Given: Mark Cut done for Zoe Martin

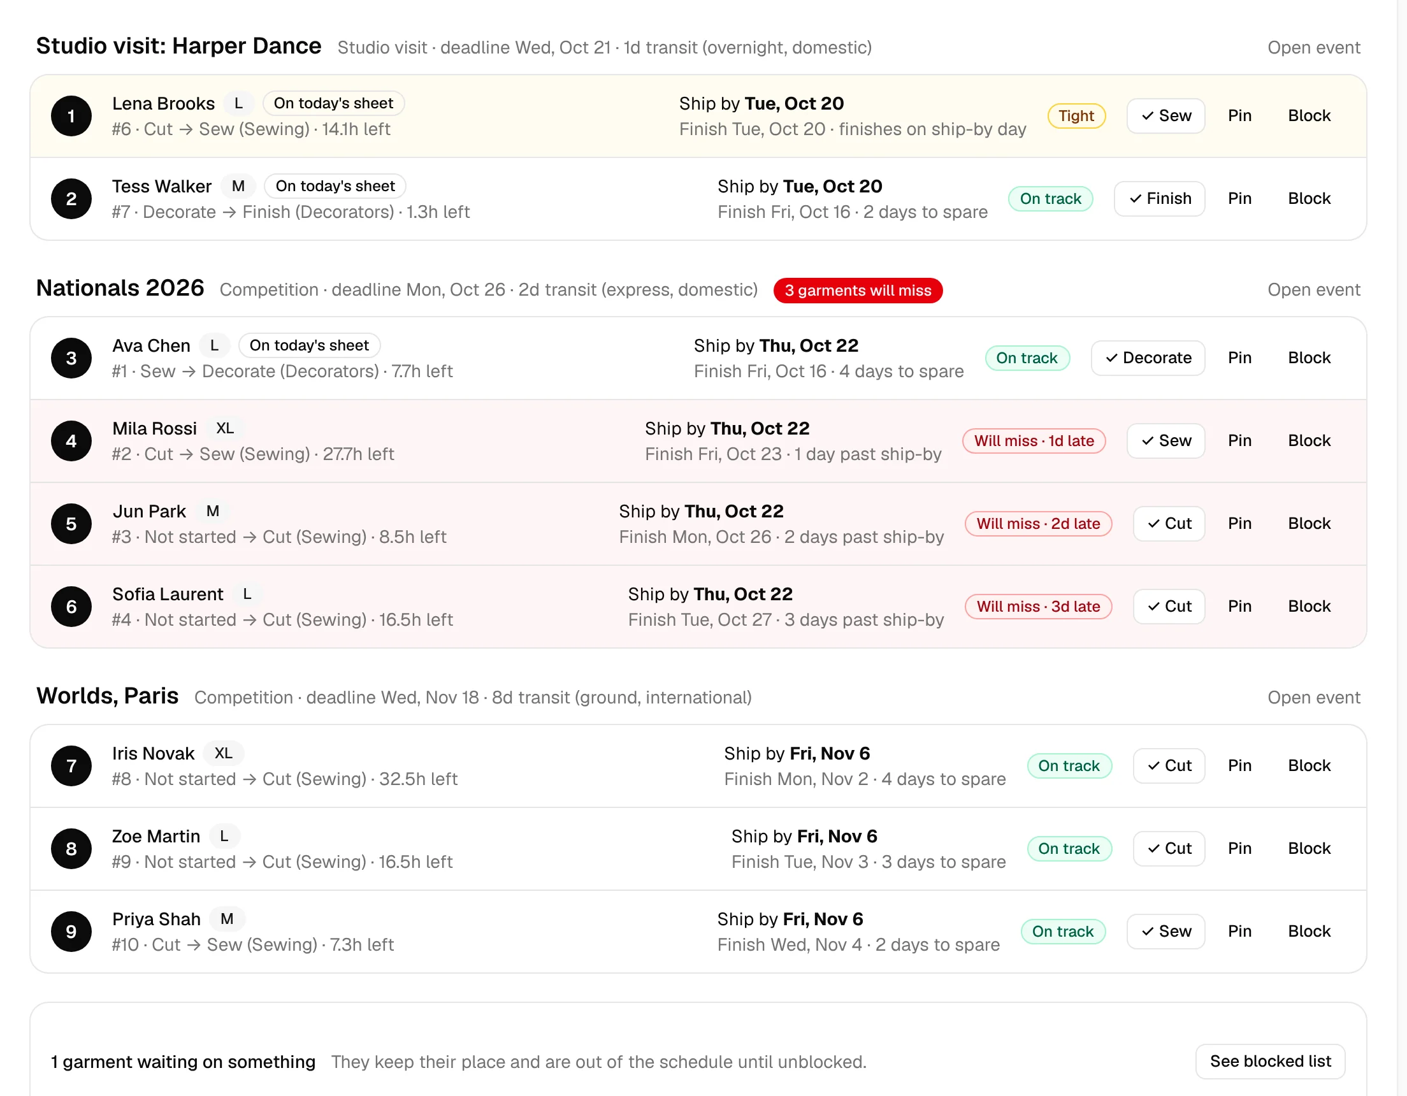Looking at the screenshot, I should coord(1169,849).
